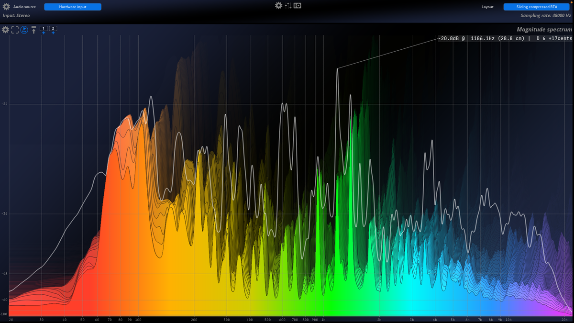Open the mixer sliders icon
Screen dimensions: 574x323
coord(288,6)
